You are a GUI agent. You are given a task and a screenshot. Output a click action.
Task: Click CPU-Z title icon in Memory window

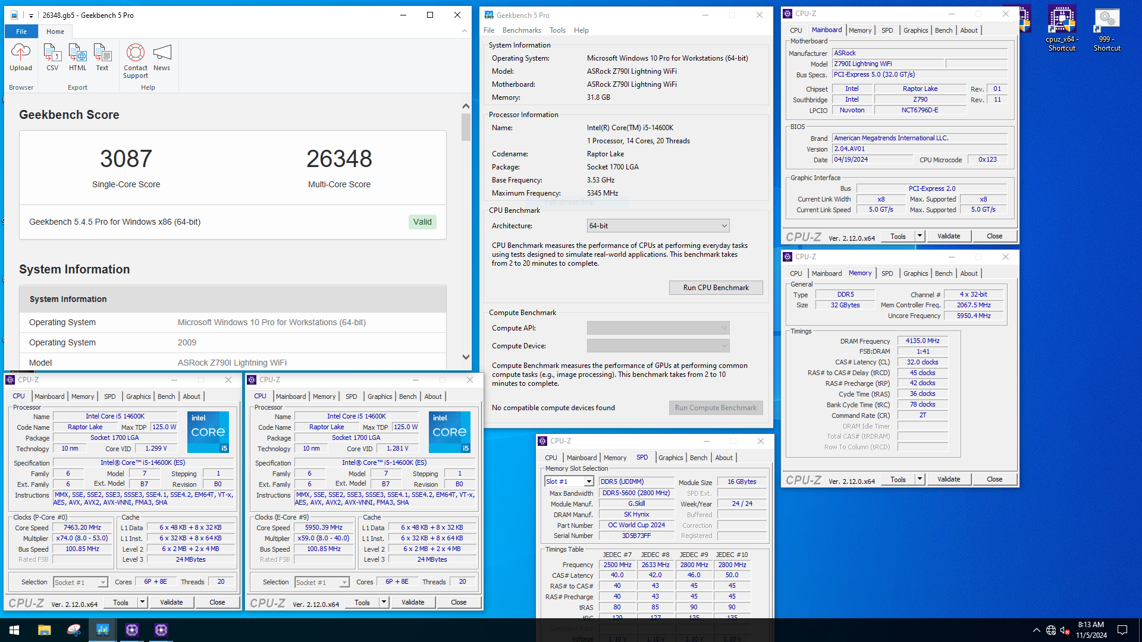pos(788,257)
